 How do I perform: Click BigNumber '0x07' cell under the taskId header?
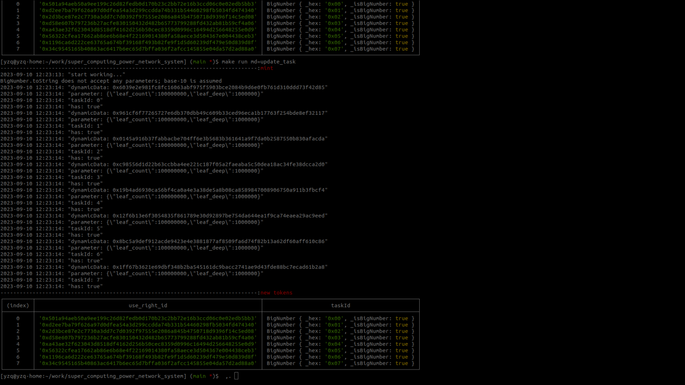click(340, 363)
